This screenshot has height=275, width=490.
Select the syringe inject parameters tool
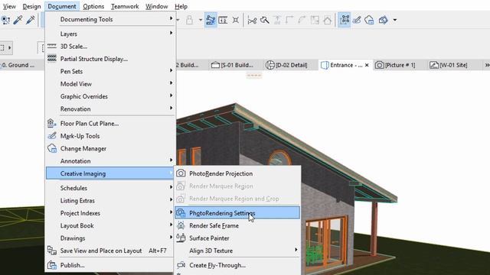tap(31, 20)
